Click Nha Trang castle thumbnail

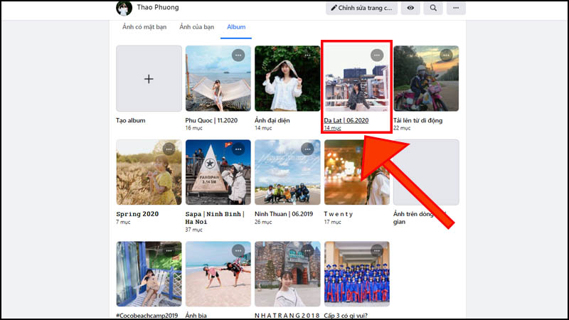(287, 274)
